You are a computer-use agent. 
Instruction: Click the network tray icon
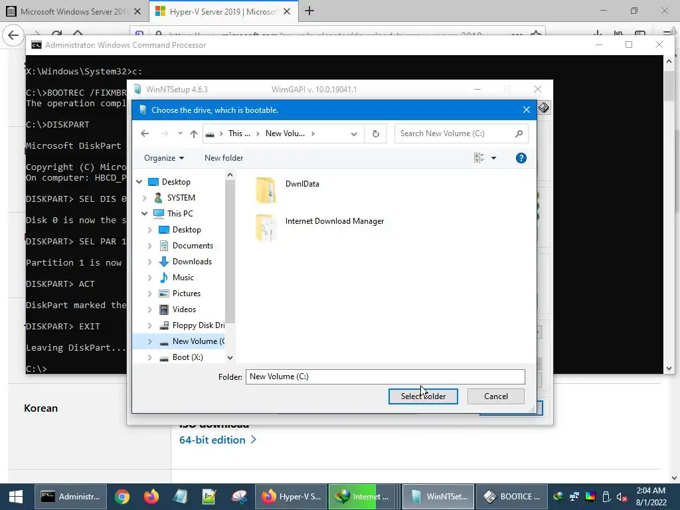pos(574,497)
